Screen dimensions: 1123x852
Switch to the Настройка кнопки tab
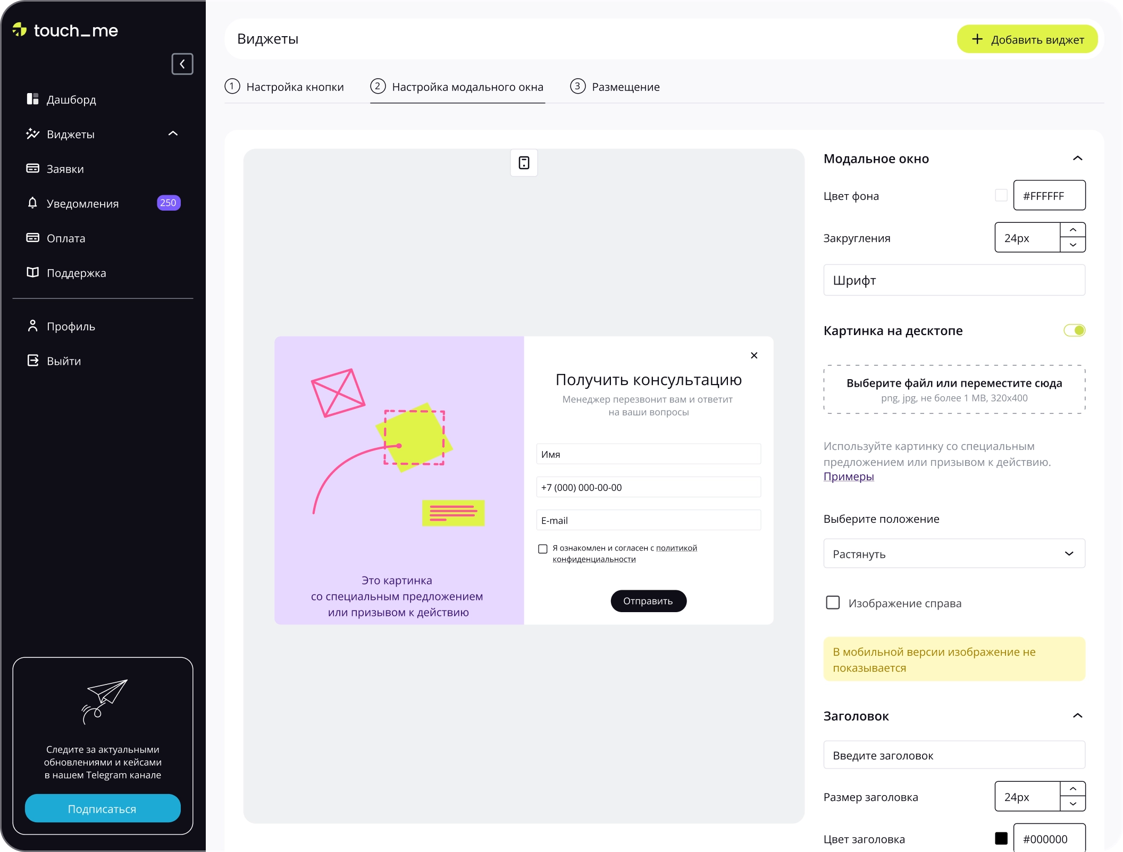tap(295, 87)
